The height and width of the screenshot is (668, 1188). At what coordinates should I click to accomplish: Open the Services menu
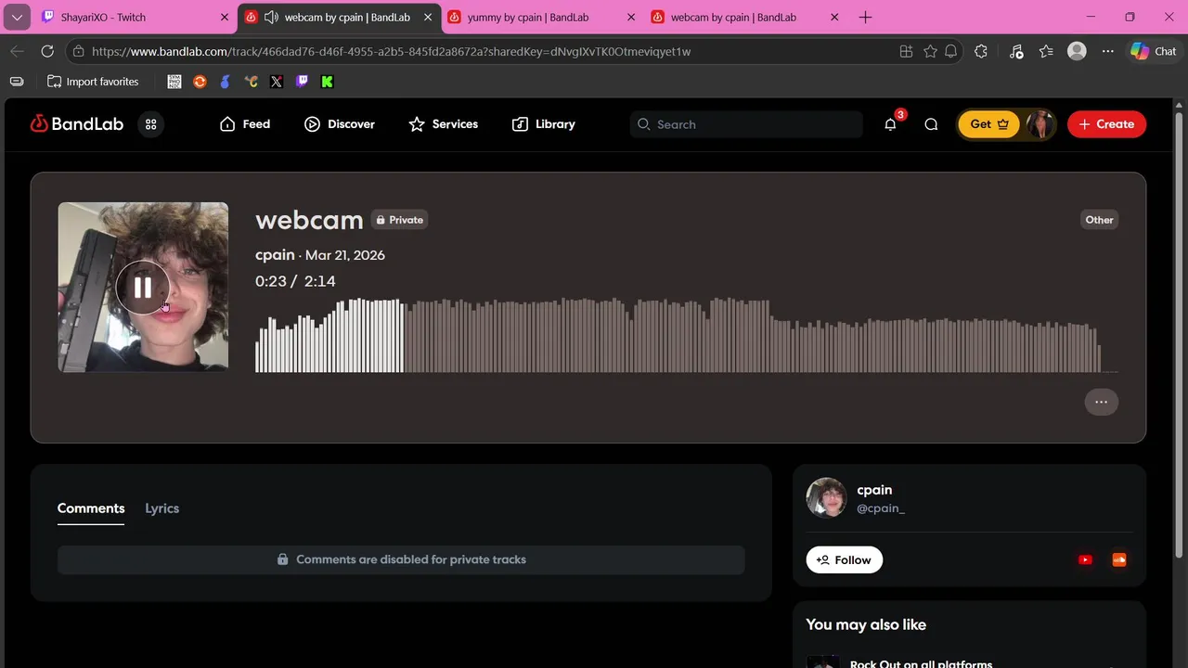click(444, 124)
